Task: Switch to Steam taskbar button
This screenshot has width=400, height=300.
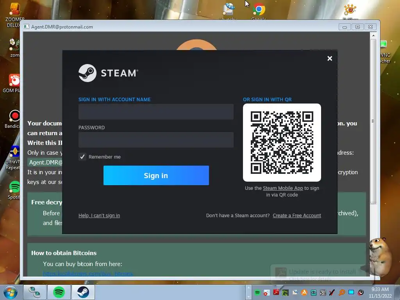Action: 83,292
